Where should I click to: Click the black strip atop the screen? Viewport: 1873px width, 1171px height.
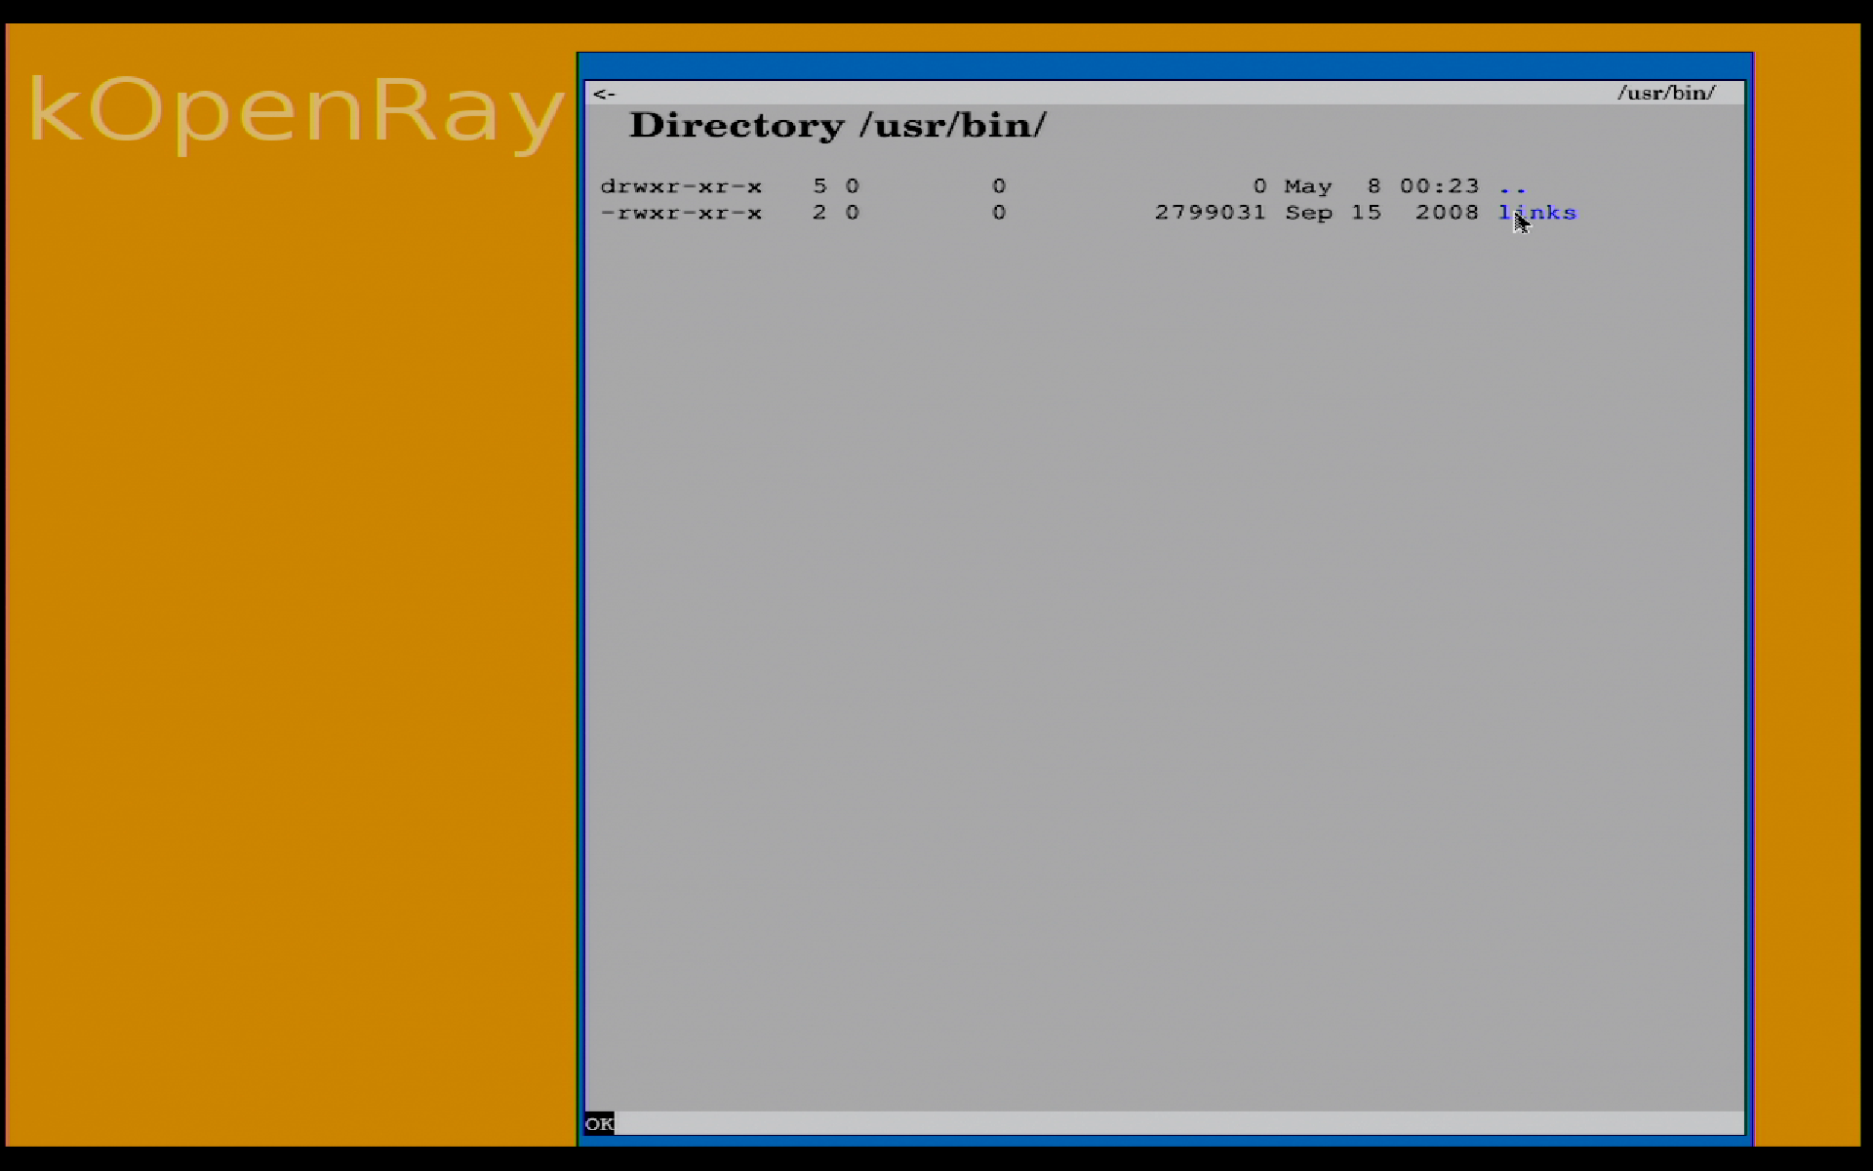pos(936,10)
